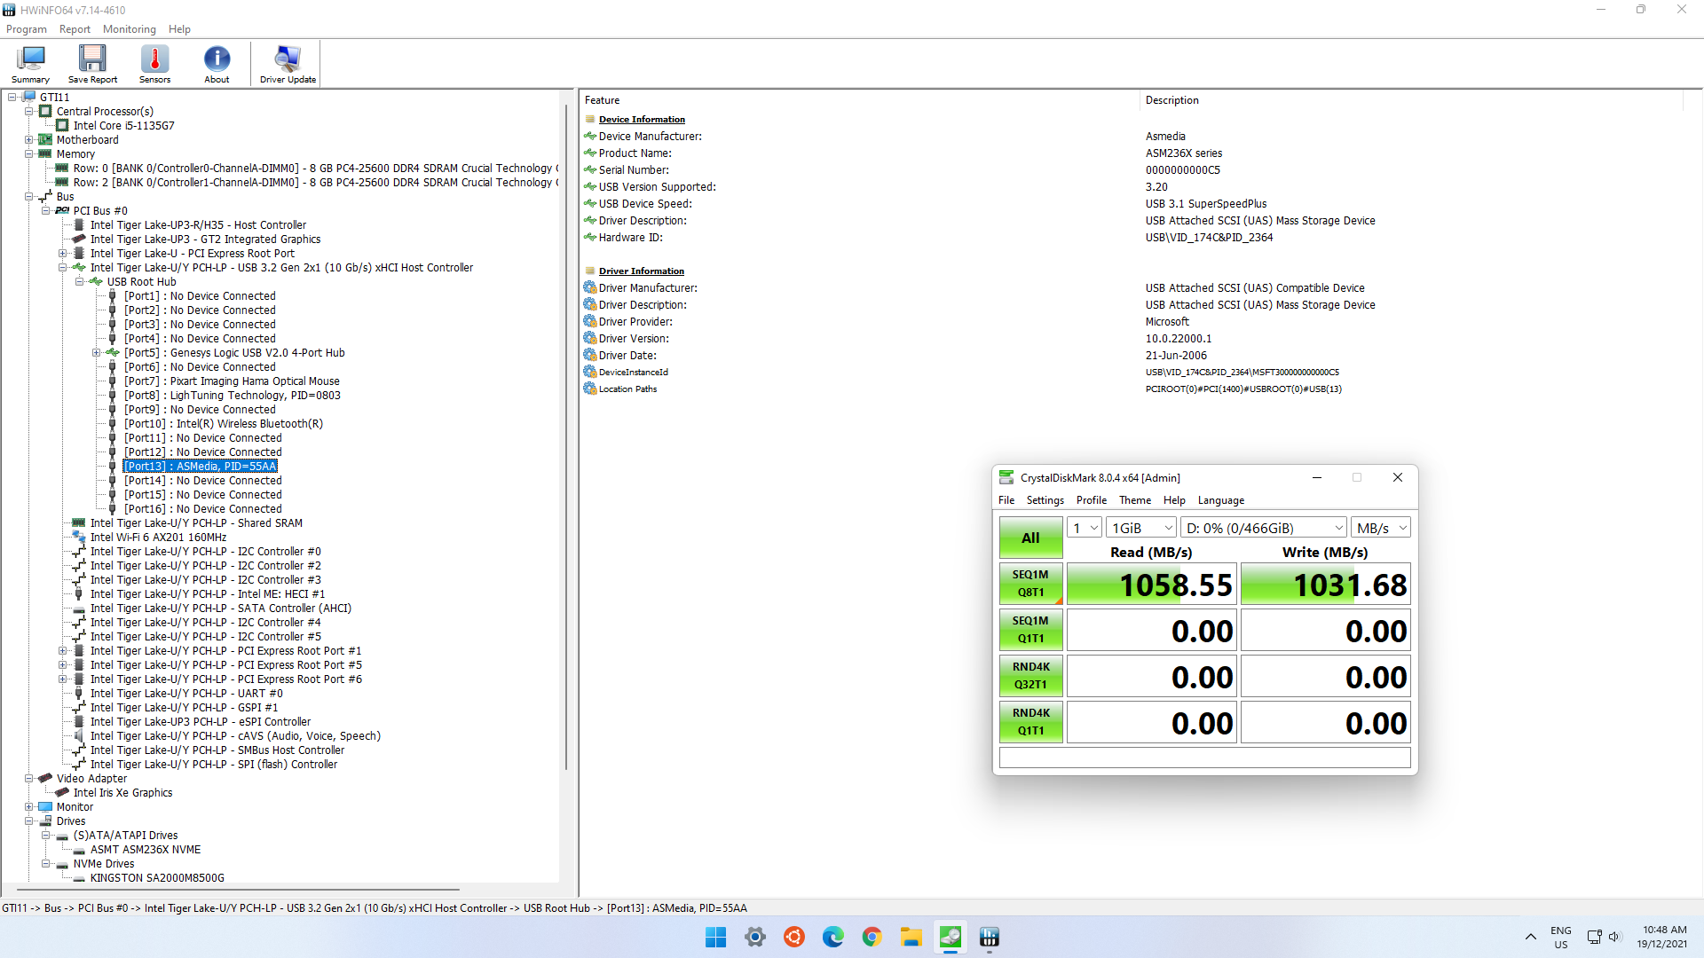Expand the Monitor tree node
This screenshot has width=1704, height=958.
point(29,807)
